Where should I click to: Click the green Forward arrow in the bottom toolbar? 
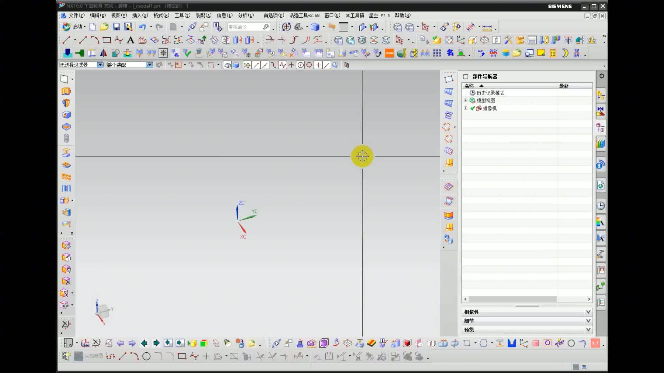156,343
